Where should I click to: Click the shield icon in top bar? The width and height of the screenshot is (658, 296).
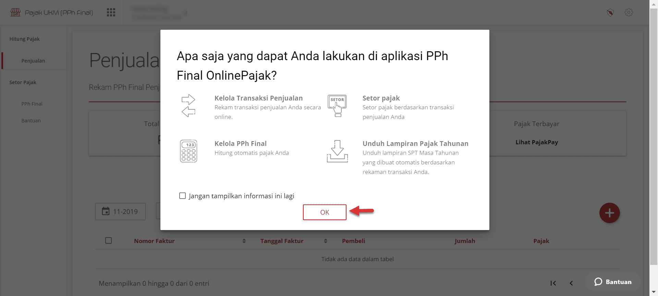click(x=610, y=13)
